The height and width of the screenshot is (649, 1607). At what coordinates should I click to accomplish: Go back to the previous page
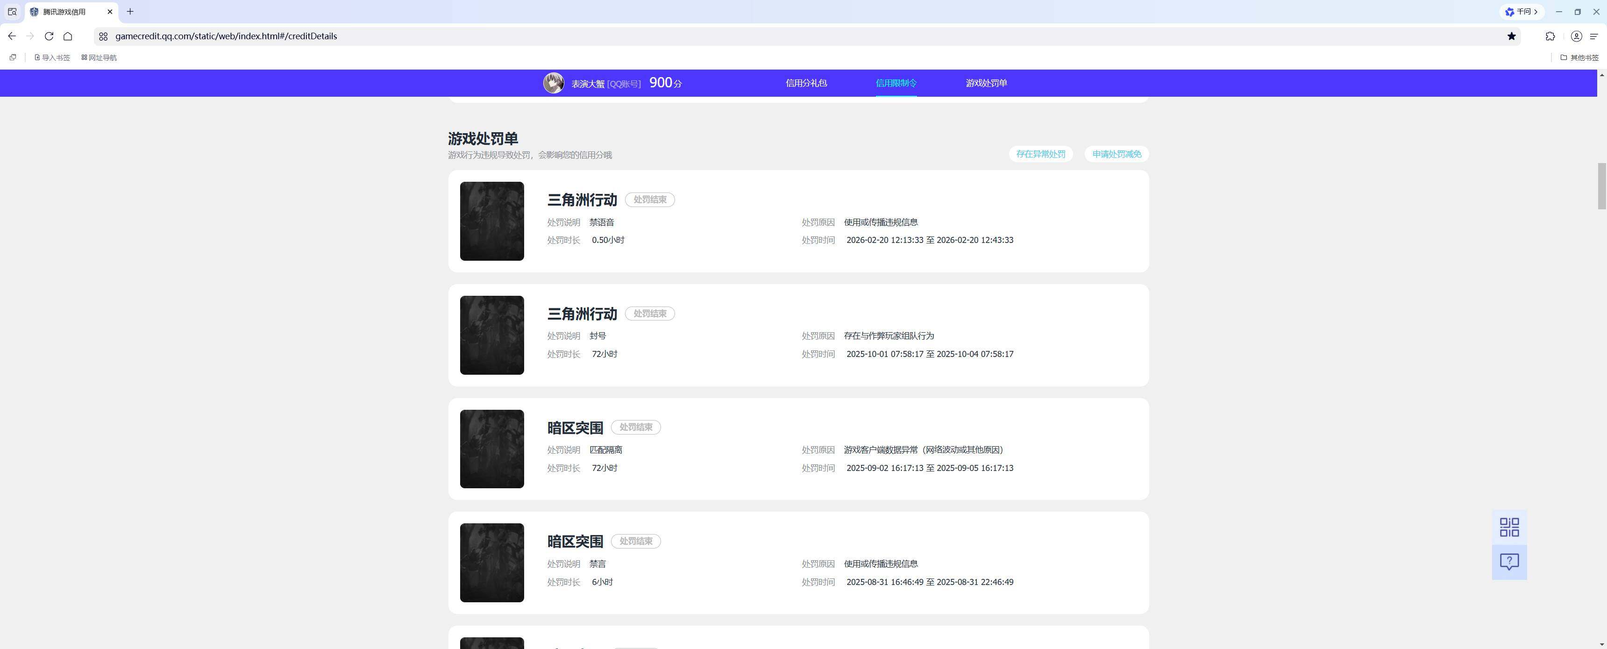(x=12, y=36)
